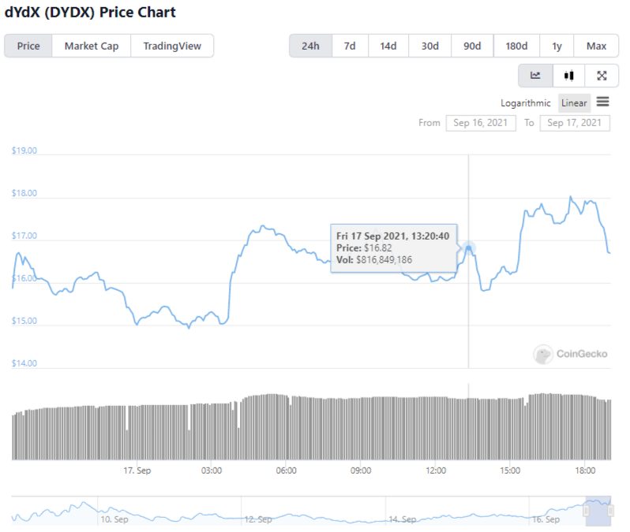Click the CoinGecko logo watermark
The image size is (630, 532).
click(570, 354)
